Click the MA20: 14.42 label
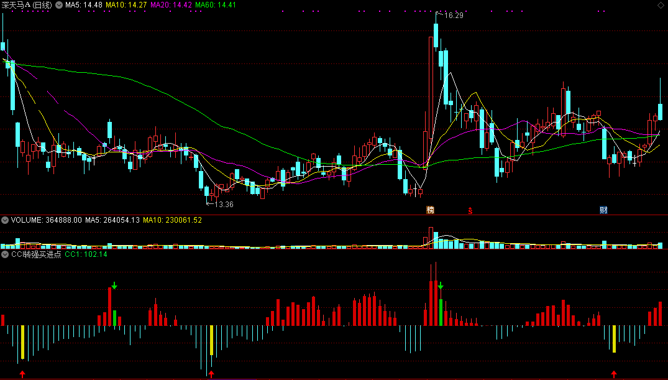Image resolution: width=668 pixels, height=380 pixels. pos(172,5)
